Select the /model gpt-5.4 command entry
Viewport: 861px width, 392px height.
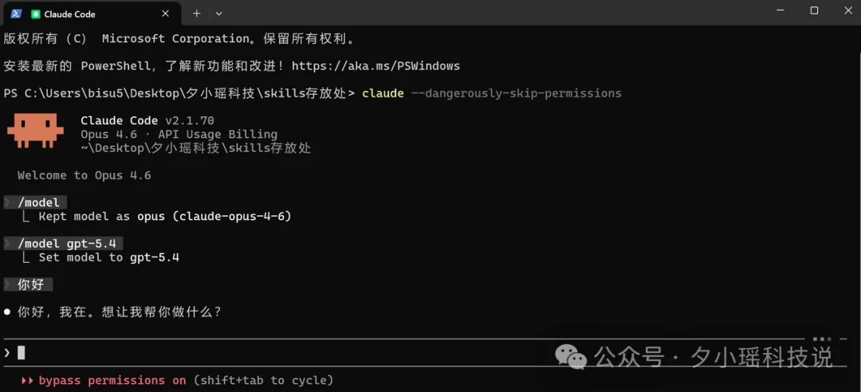pos(71,243)
